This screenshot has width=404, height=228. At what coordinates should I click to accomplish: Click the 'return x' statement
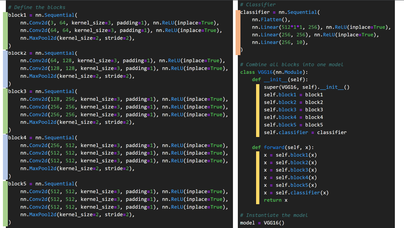click(276, 200)
